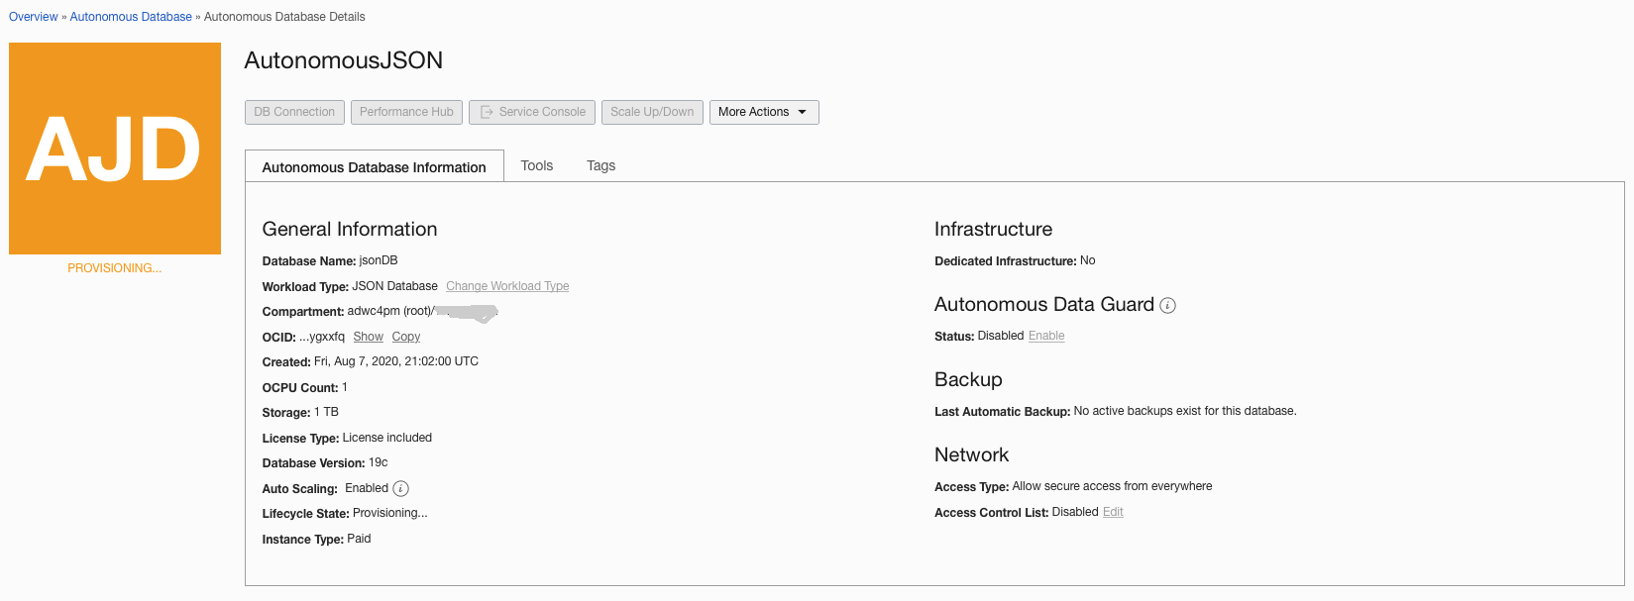1634x601 pixels.
Task: Edit the Access Control List
Action: pos(1113,513)
